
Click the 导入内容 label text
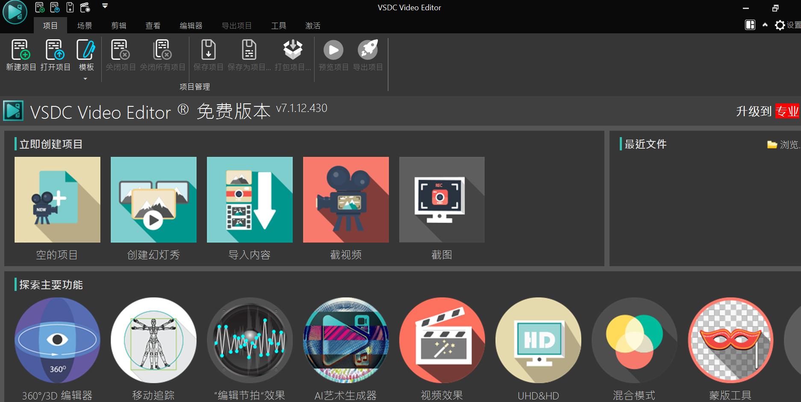[250, 255]
